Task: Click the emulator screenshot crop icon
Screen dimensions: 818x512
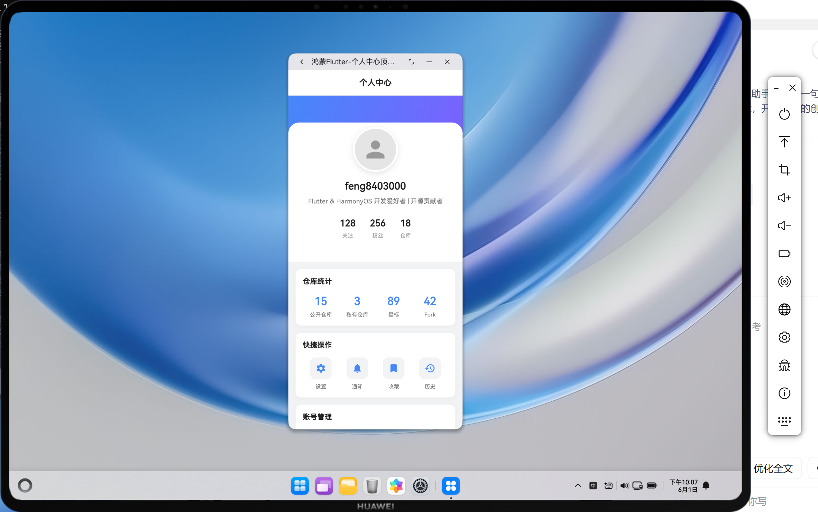Action: (784, 170)
